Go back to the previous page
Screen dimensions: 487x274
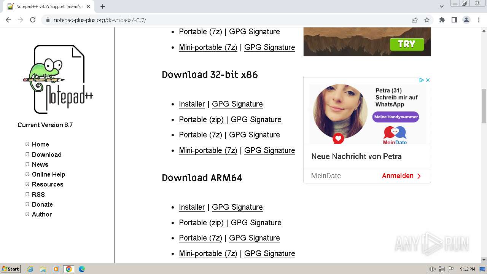[8, 20]
